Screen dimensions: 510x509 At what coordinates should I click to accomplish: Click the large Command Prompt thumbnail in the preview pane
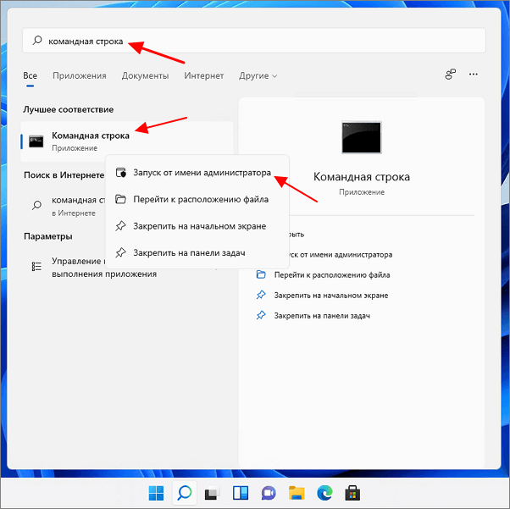(x=362, y=137)
